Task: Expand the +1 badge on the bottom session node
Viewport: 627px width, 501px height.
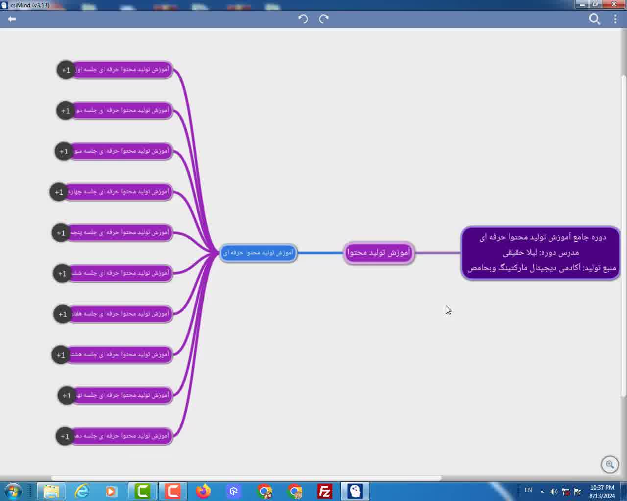Action: tap(65, 436)
